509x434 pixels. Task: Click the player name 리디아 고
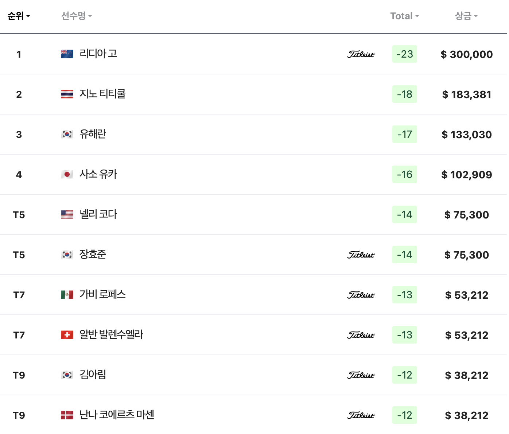pos(98,54)
